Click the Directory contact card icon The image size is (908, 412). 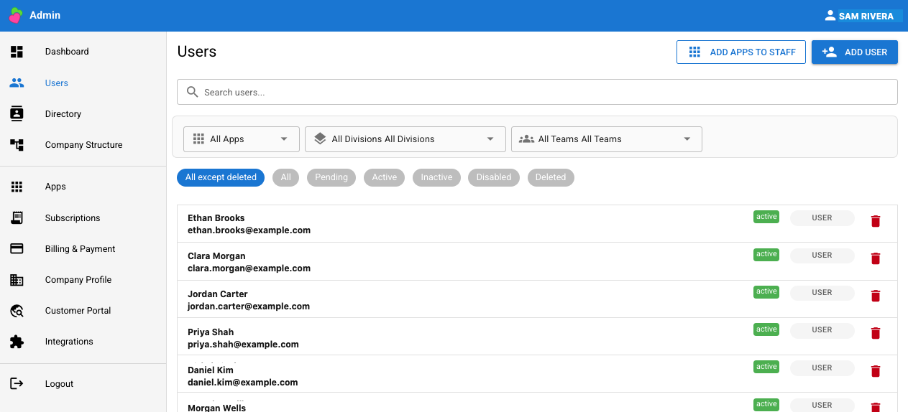pyautogui.click(x=17, y=113)
